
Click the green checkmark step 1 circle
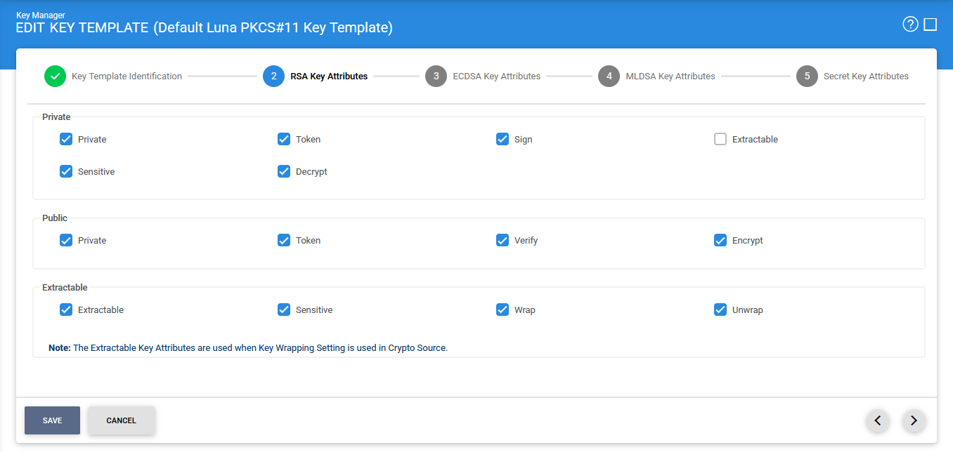55,76
